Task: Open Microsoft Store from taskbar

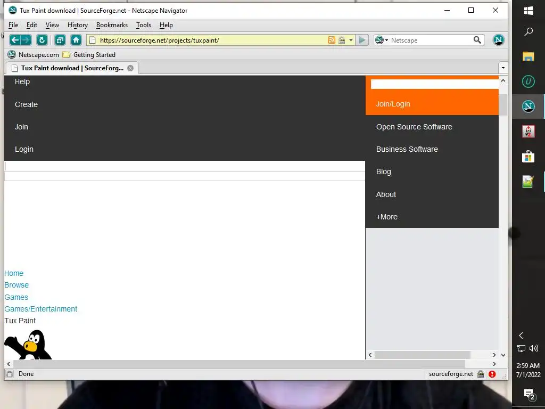Action: 529,157
